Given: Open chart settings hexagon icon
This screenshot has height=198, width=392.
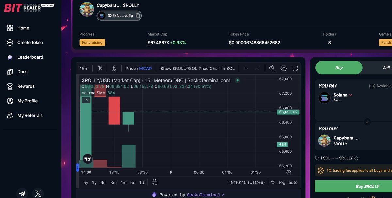Looking at the screenshot, I should click(x=284, y=68).
